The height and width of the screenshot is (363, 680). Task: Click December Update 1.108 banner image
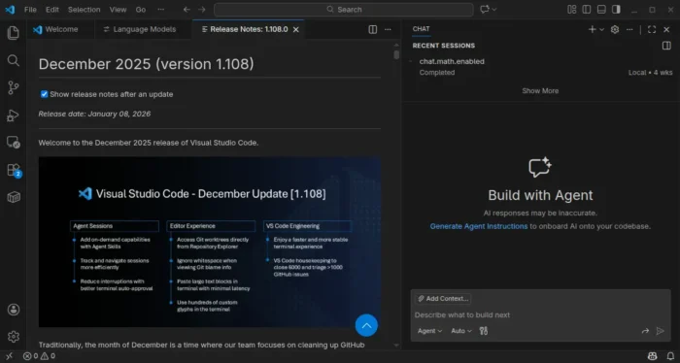pyautogui.click(x=210, y=242)
